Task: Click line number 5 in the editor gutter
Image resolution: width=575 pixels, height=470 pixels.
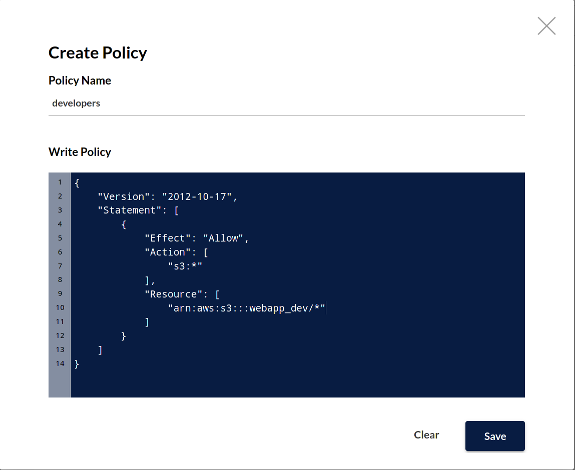Action: coord(59,238)
